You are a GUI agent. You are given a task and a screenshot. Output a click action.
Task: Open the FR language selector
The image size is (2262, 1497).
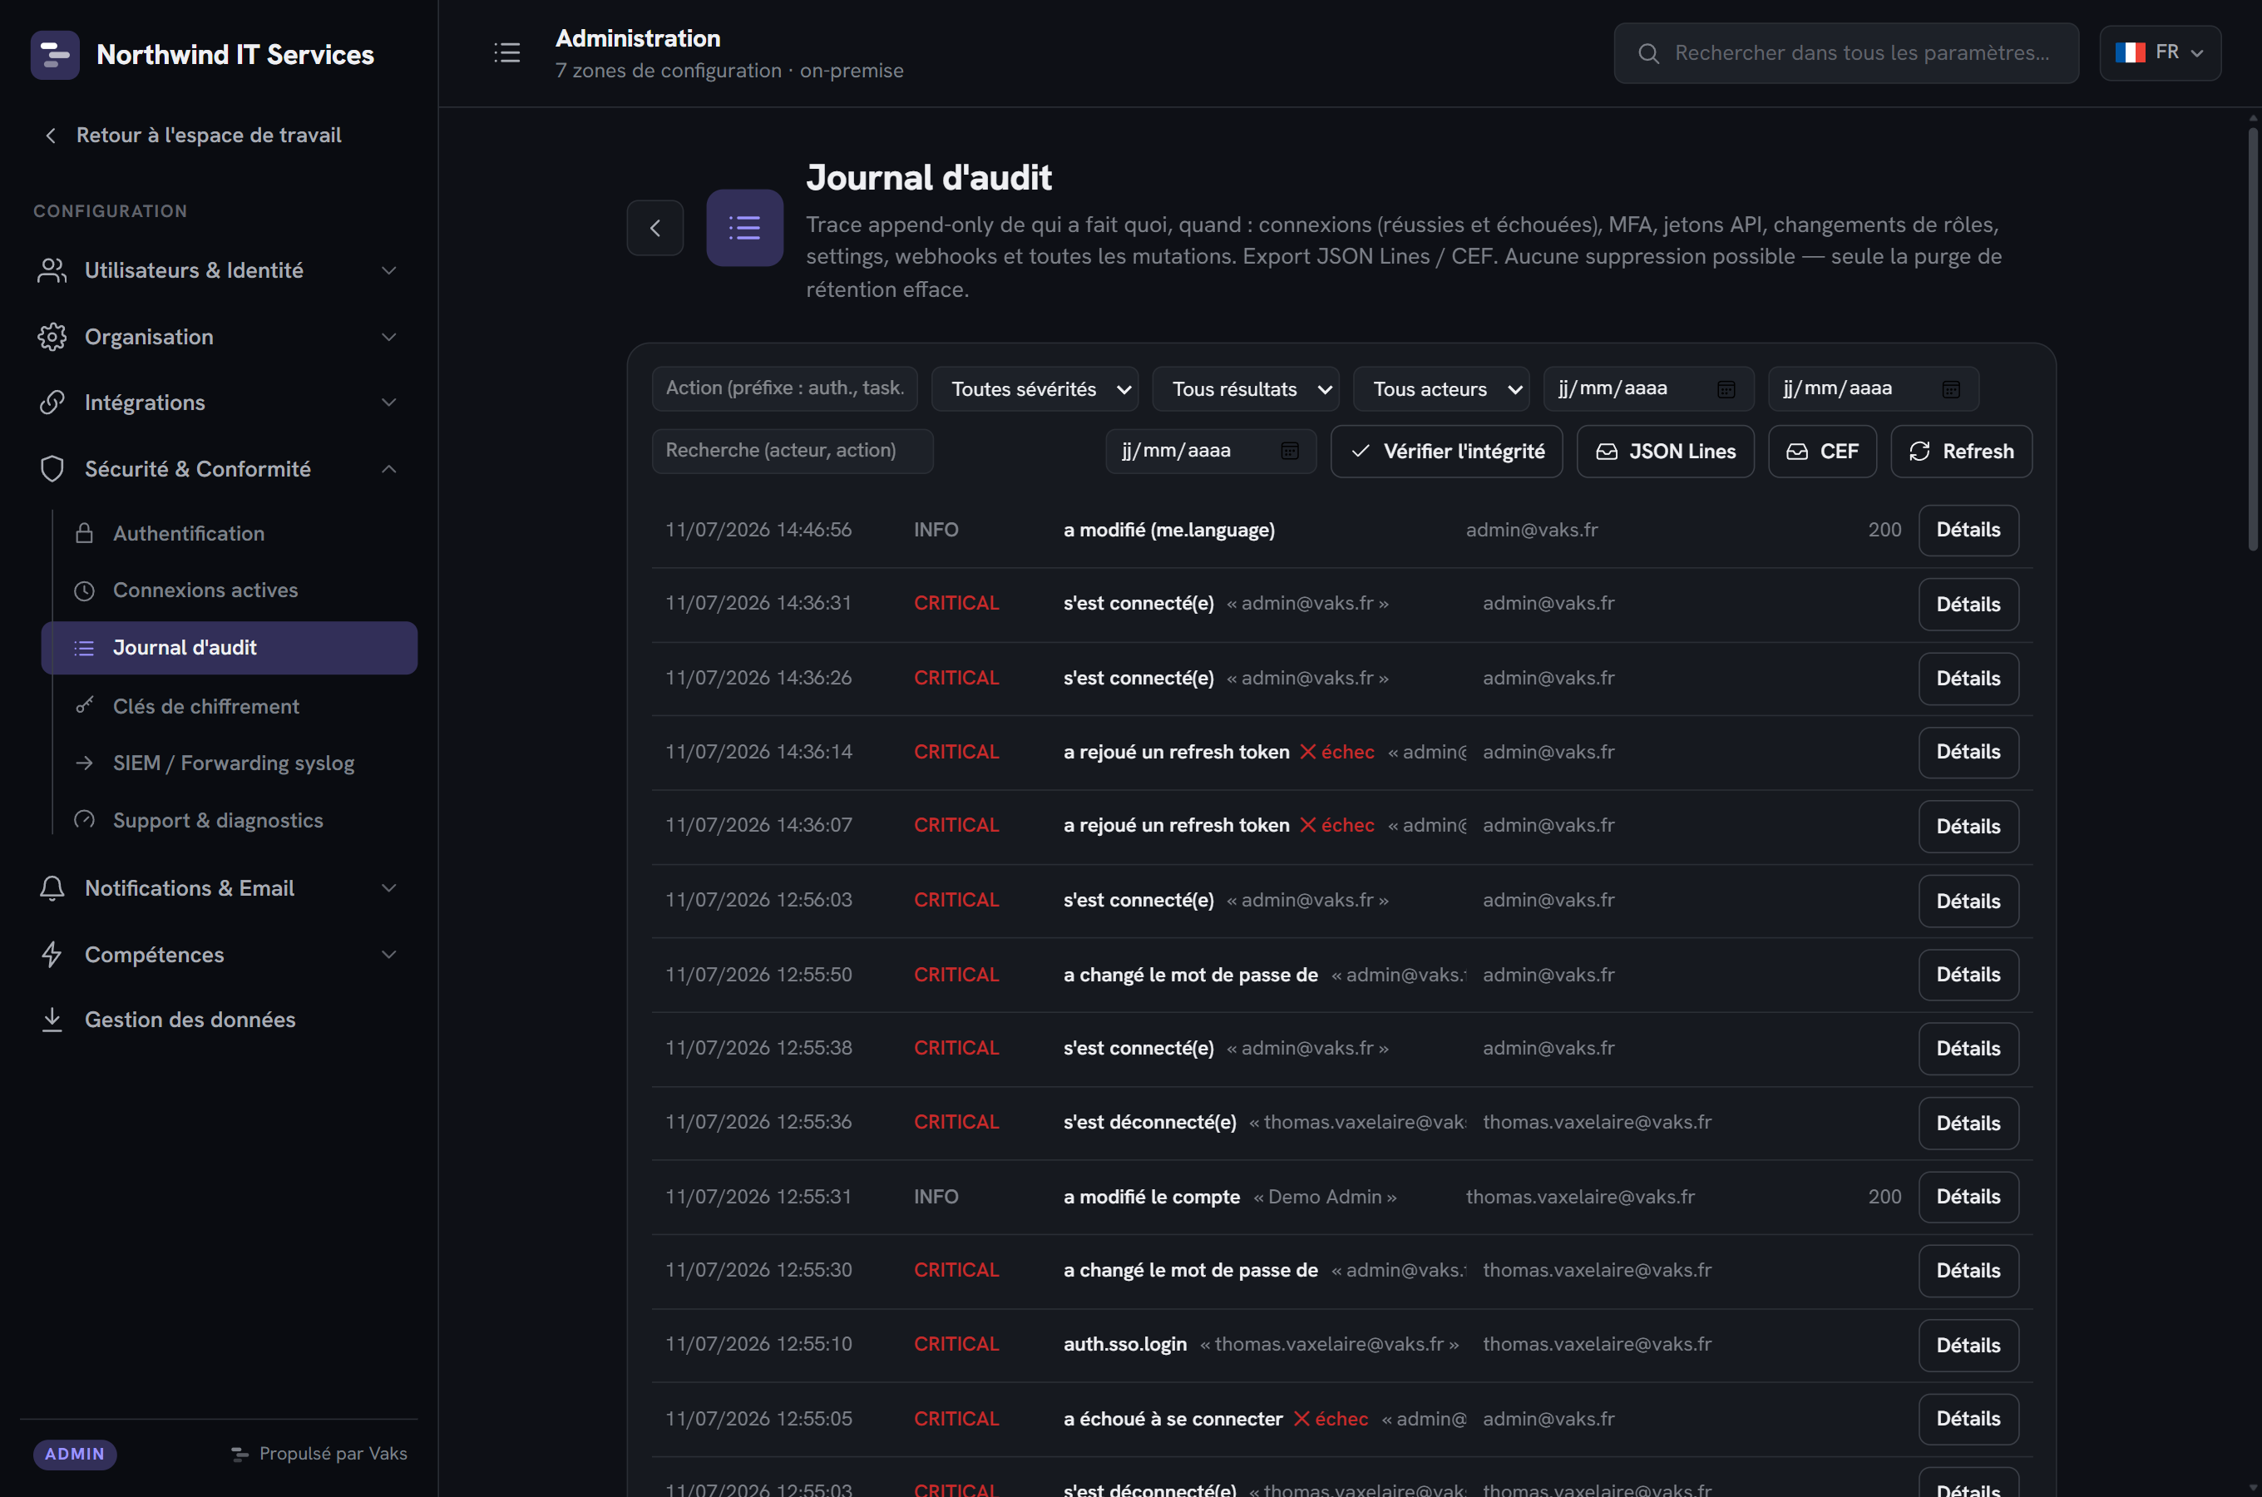point(2160,52)
